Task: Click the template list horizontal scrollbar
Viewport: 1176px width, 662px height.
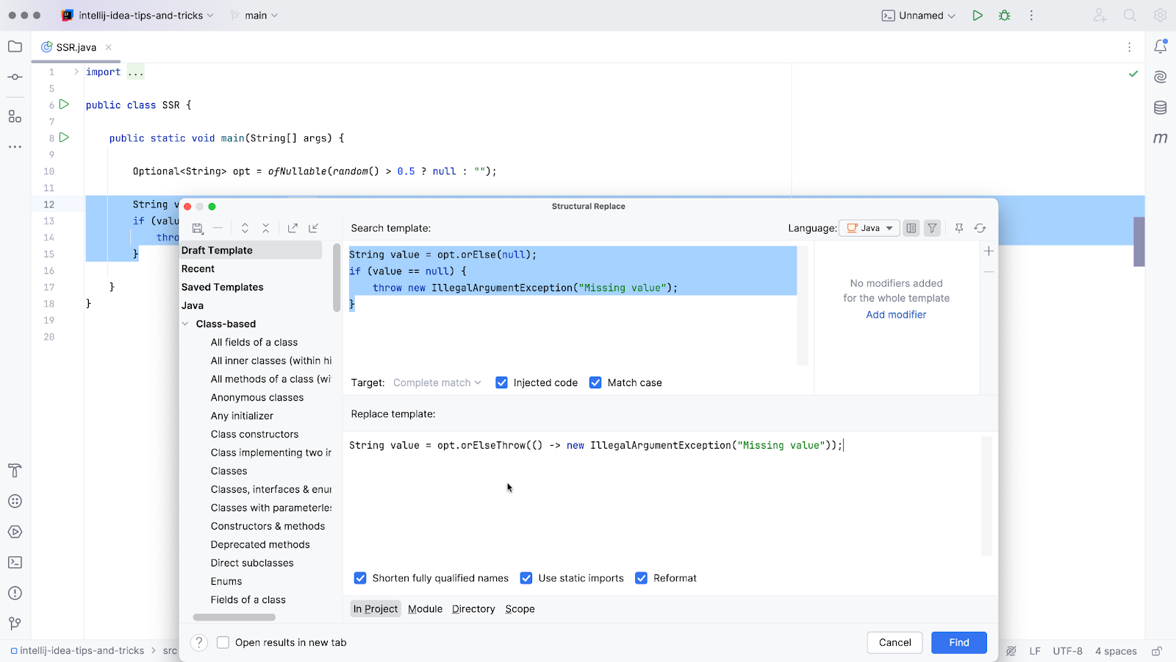Action: tap(234, 617)
